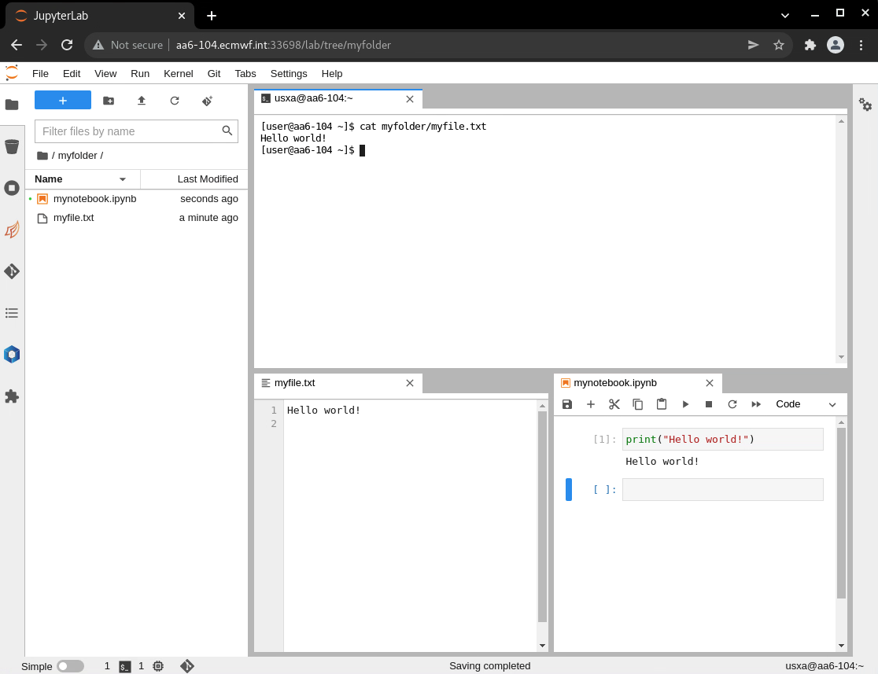This screenshot has height=674, width=878.
Task: Save notebook using the disk icon
Action: [x=567, y=404]
